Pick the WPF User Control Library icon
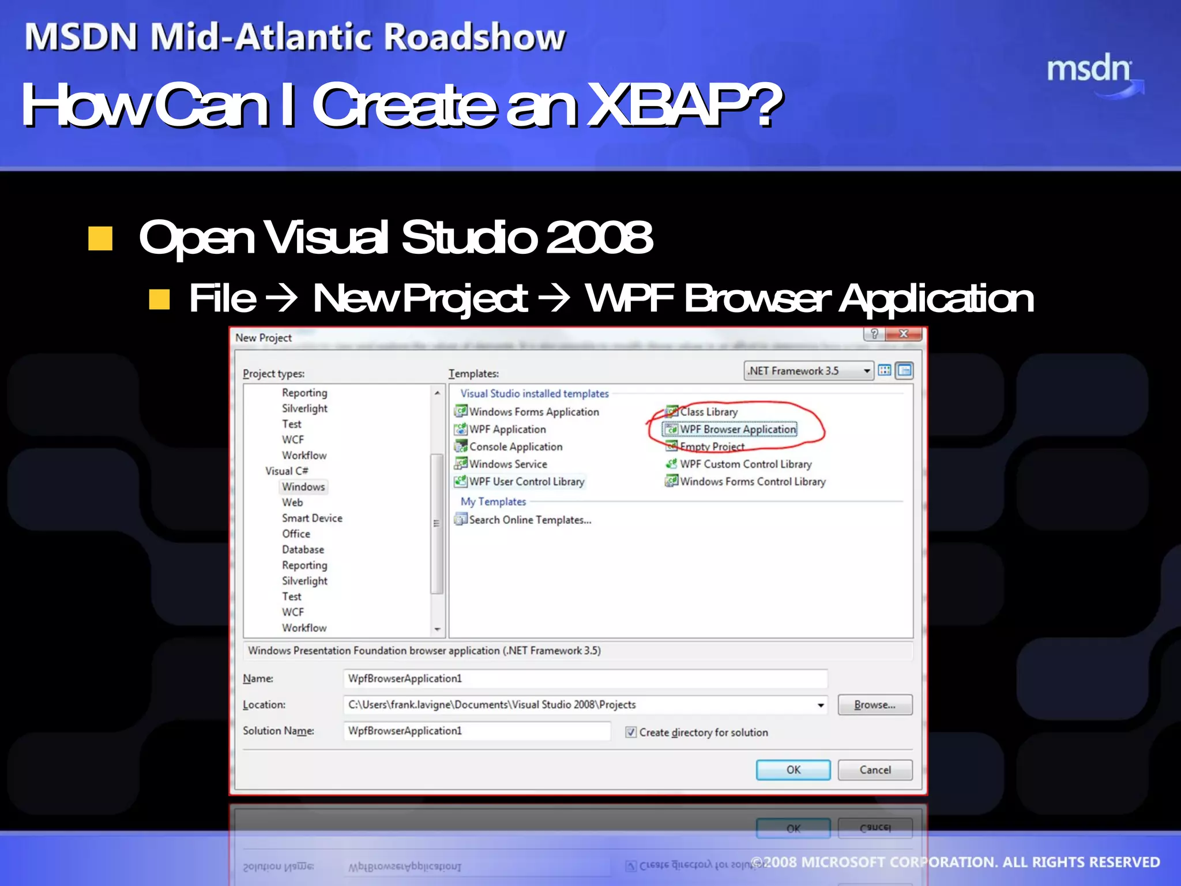The height and width of the screenshot is (886, 1181). tap(460, 480)
